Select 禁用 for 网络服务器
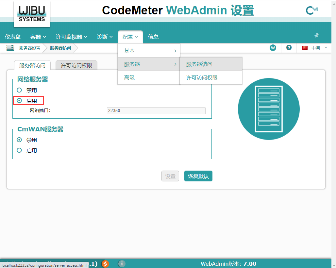 (x=19, y=90)
